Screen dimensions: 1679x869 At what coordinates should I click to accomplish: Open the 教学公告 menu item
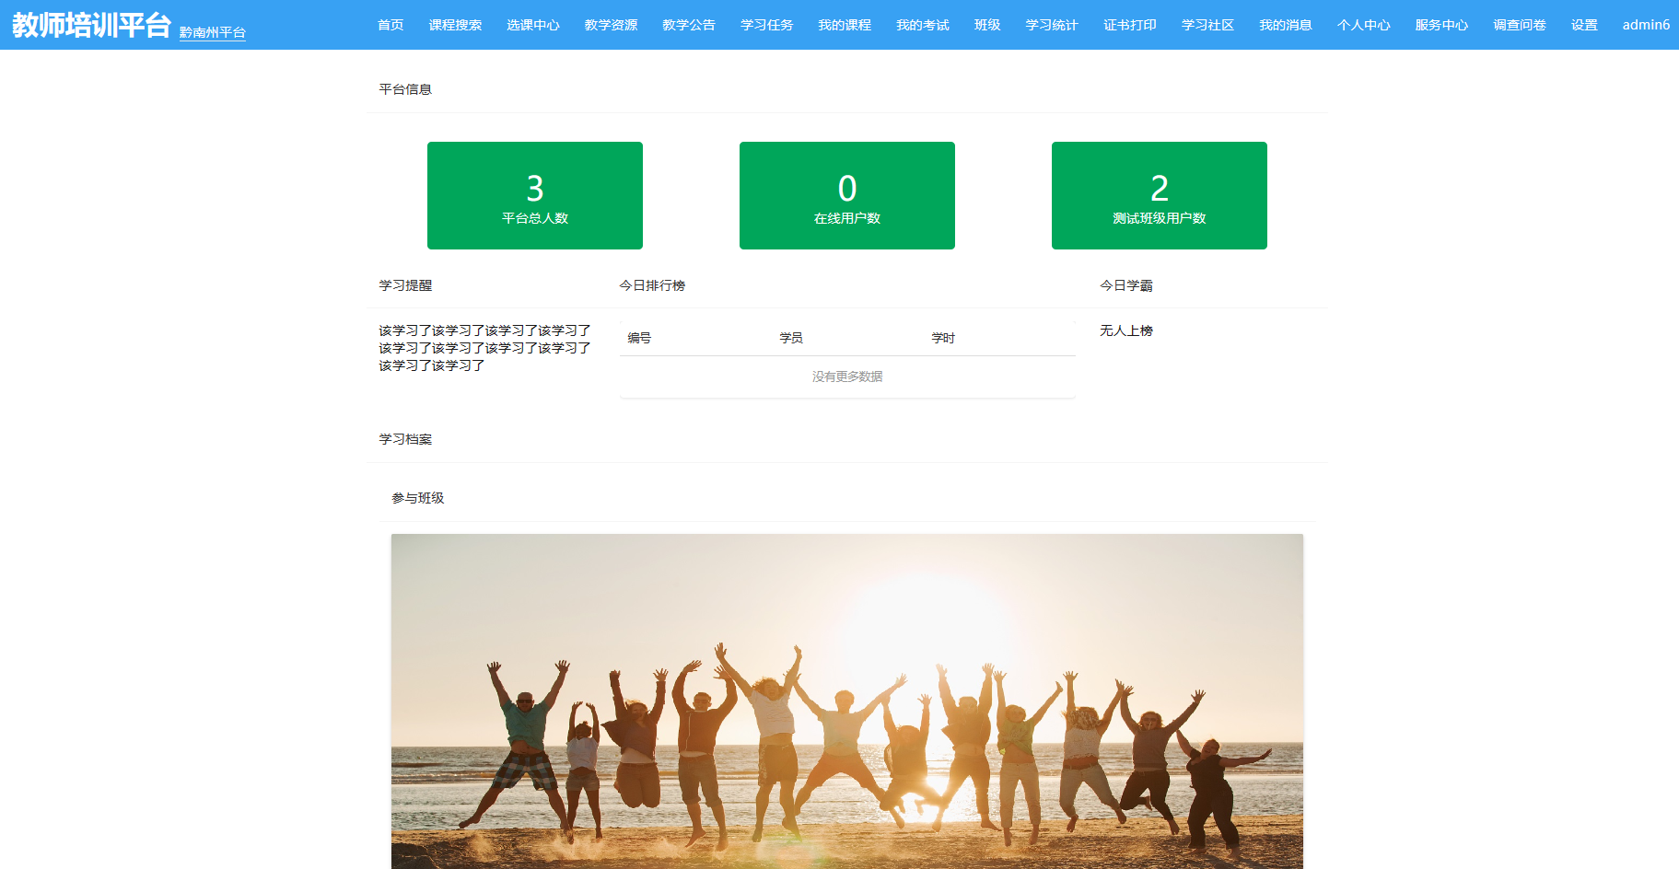pos(689,25)
